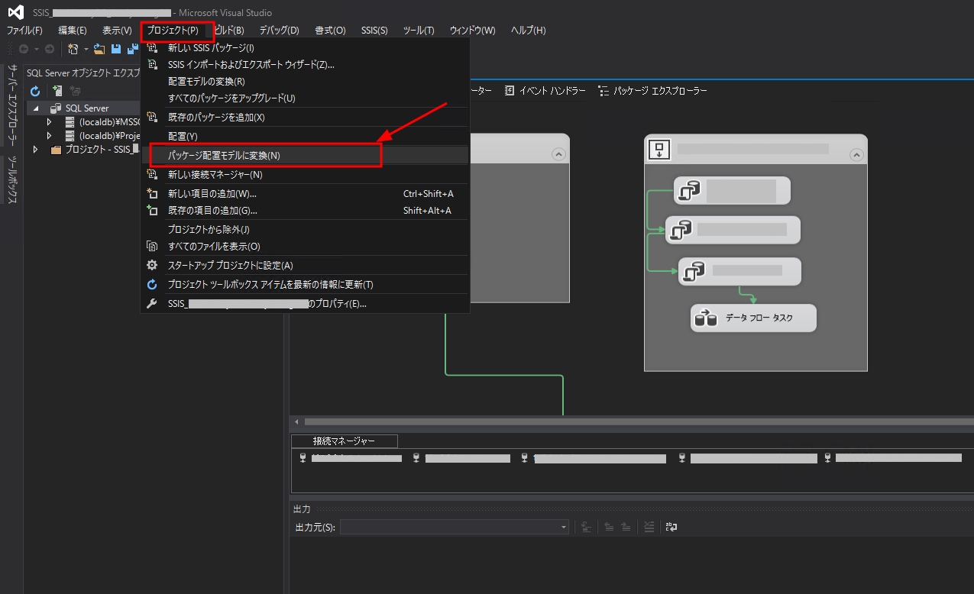This screenshot has width=974, height=594.
Task: Open the ウィンドウ(W) menu
Action: click(x=472, y=31)
